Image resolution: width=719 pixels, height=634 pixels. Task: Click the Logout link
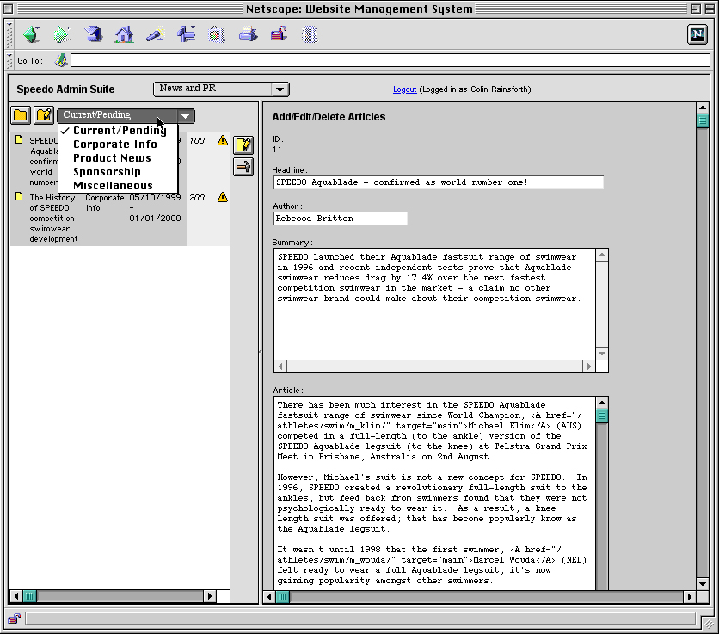pyautogui.click(x=404, y=89)
